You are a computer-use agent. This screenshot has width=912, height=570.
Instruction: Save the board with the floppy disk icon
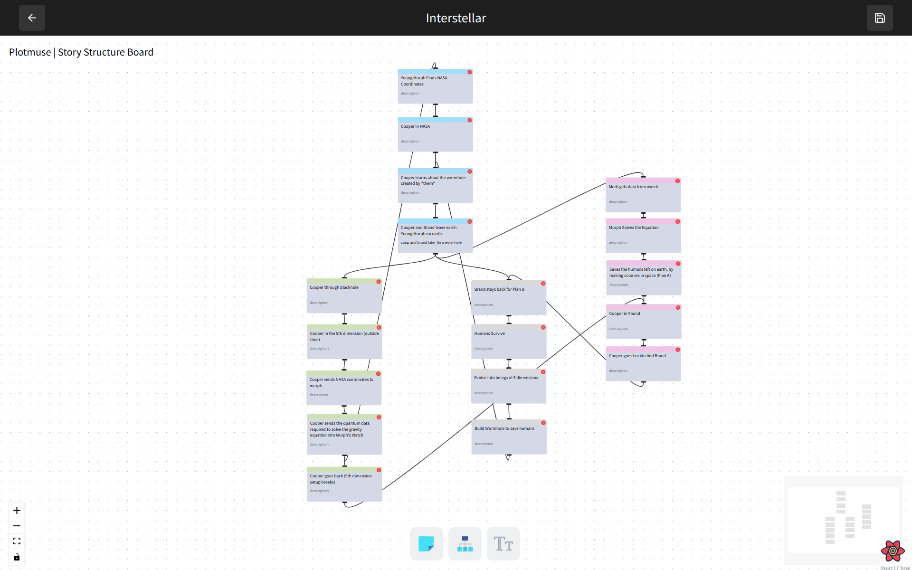[x=880, y=18]
